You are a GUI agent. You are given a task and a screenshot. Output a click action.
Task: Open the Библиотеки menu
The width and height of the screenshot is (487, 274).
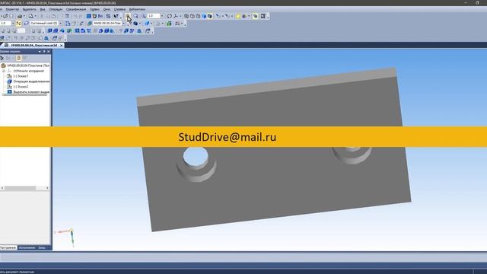point(137,9)
